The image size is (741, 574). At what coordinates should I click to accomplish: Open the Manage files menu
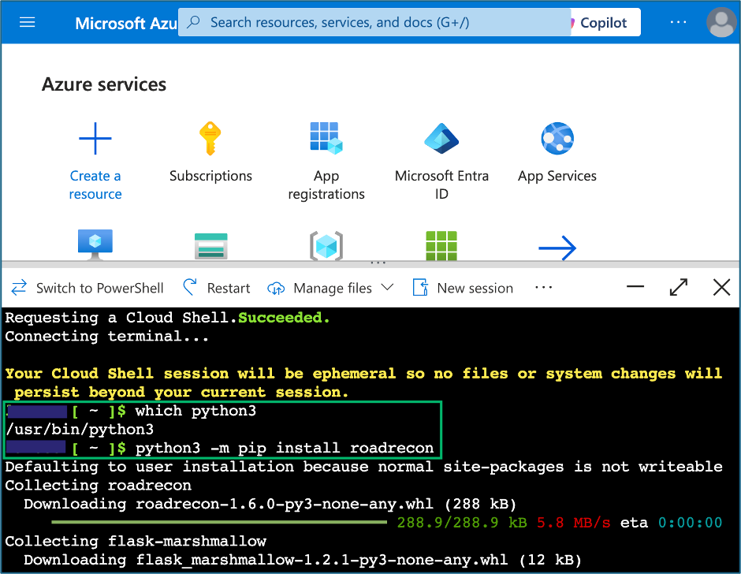[x=330, y=288]
